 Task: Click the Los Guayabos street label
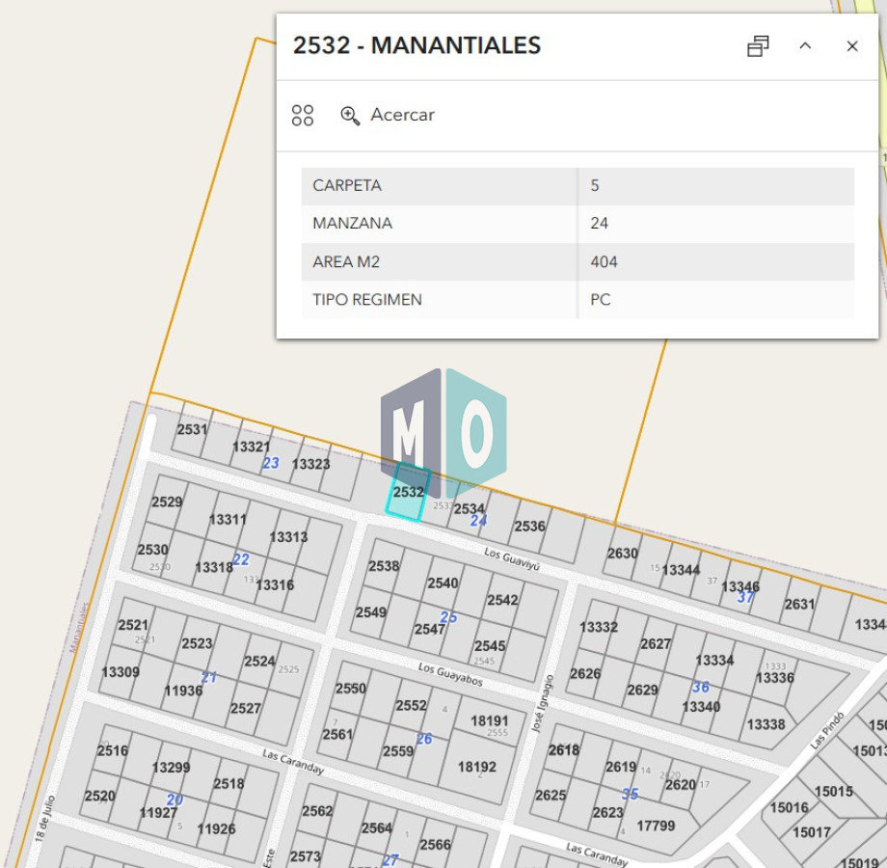pyautogui.click(x=450, y=674)
